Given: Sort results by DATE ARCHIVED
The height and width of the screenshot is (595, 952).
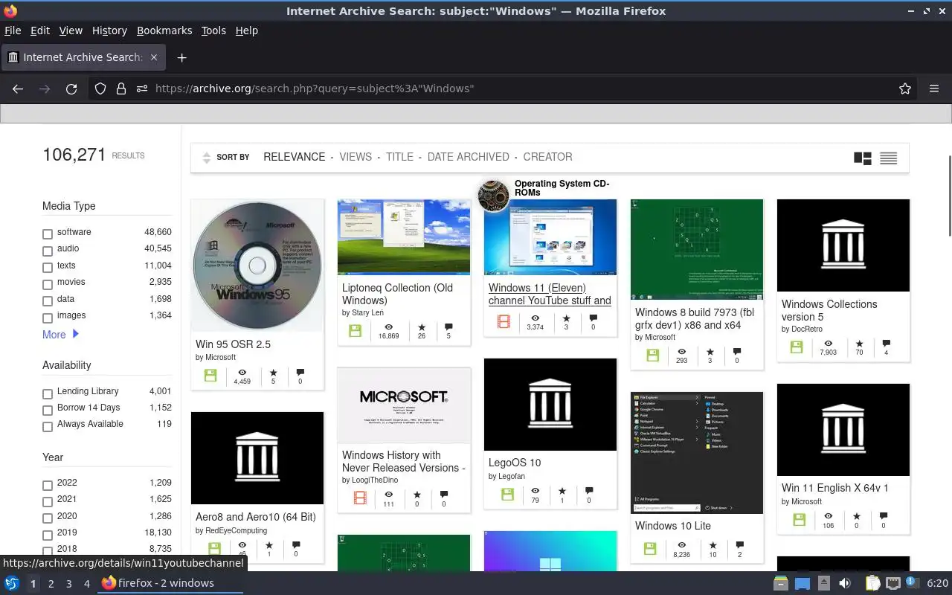Looking at the screenshot, I should [x=468, y=157].
